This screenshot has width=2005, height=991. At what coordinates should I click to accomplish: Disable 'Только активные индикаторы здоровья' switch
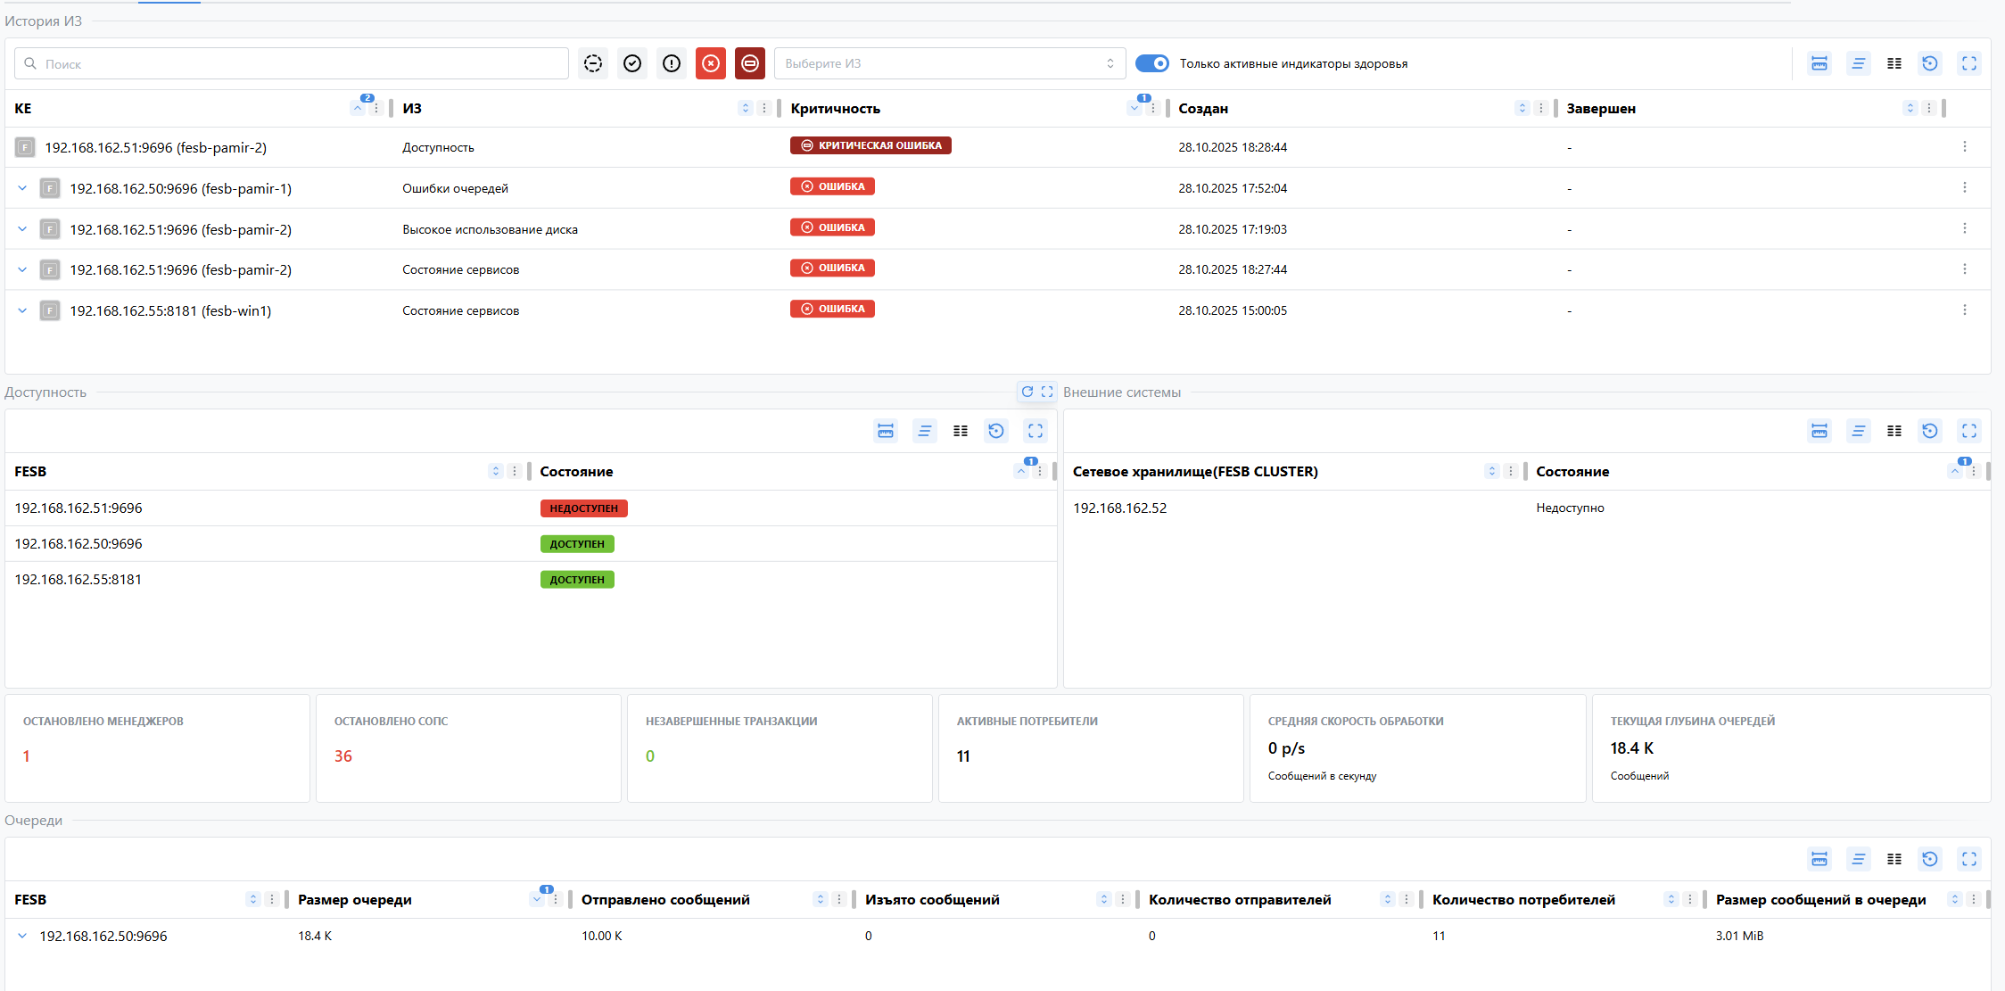pyautogui.click(x=1151, y=63)
